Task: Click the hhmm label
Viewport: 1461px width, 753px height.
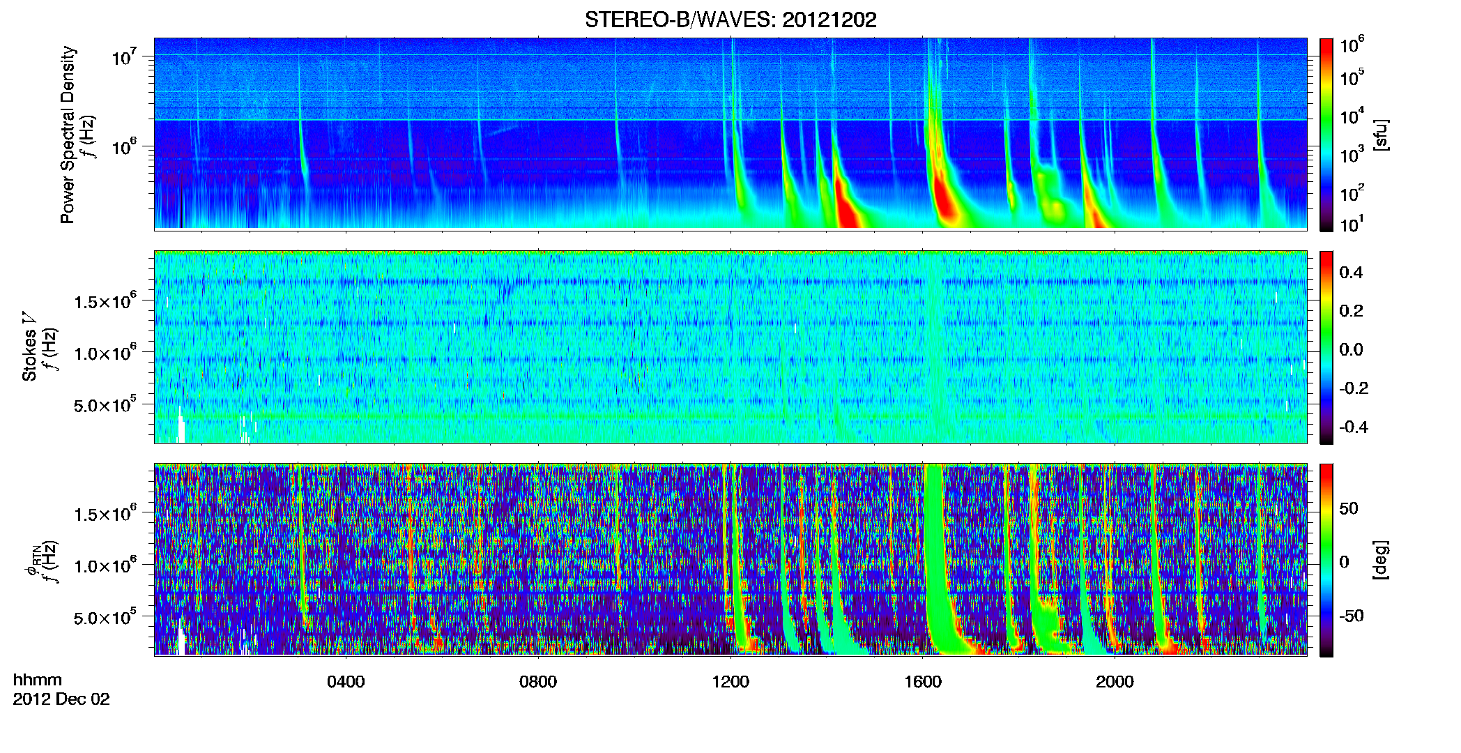Action: point(38,680)
